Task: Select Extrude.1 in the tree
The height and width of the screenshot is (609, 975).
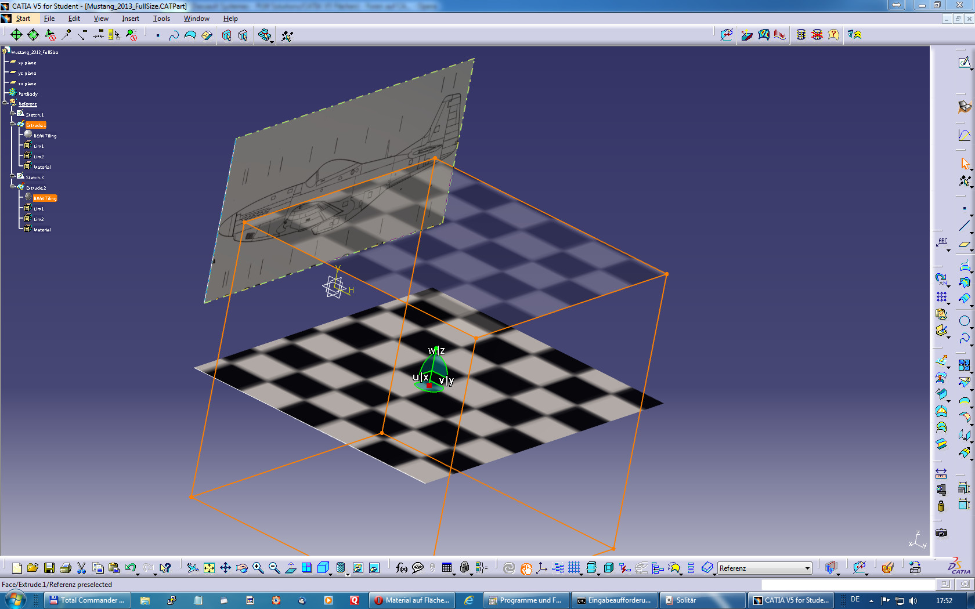Action: point(35,125)
